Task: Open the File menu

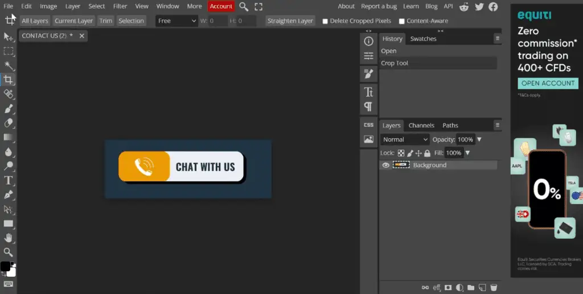Action: point(8,6)
